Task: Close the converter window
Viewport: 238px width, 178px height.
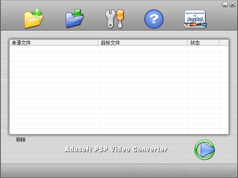Action: (232, 5)
